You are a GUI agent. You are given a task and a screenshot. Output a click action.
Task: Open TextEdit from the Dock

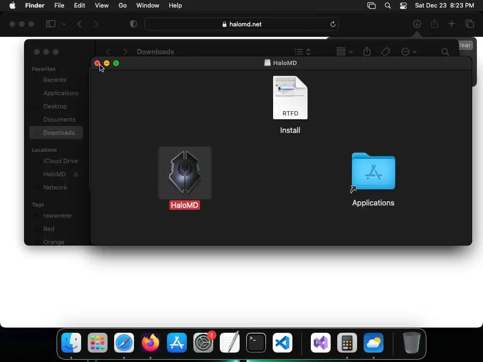[230, 343]
